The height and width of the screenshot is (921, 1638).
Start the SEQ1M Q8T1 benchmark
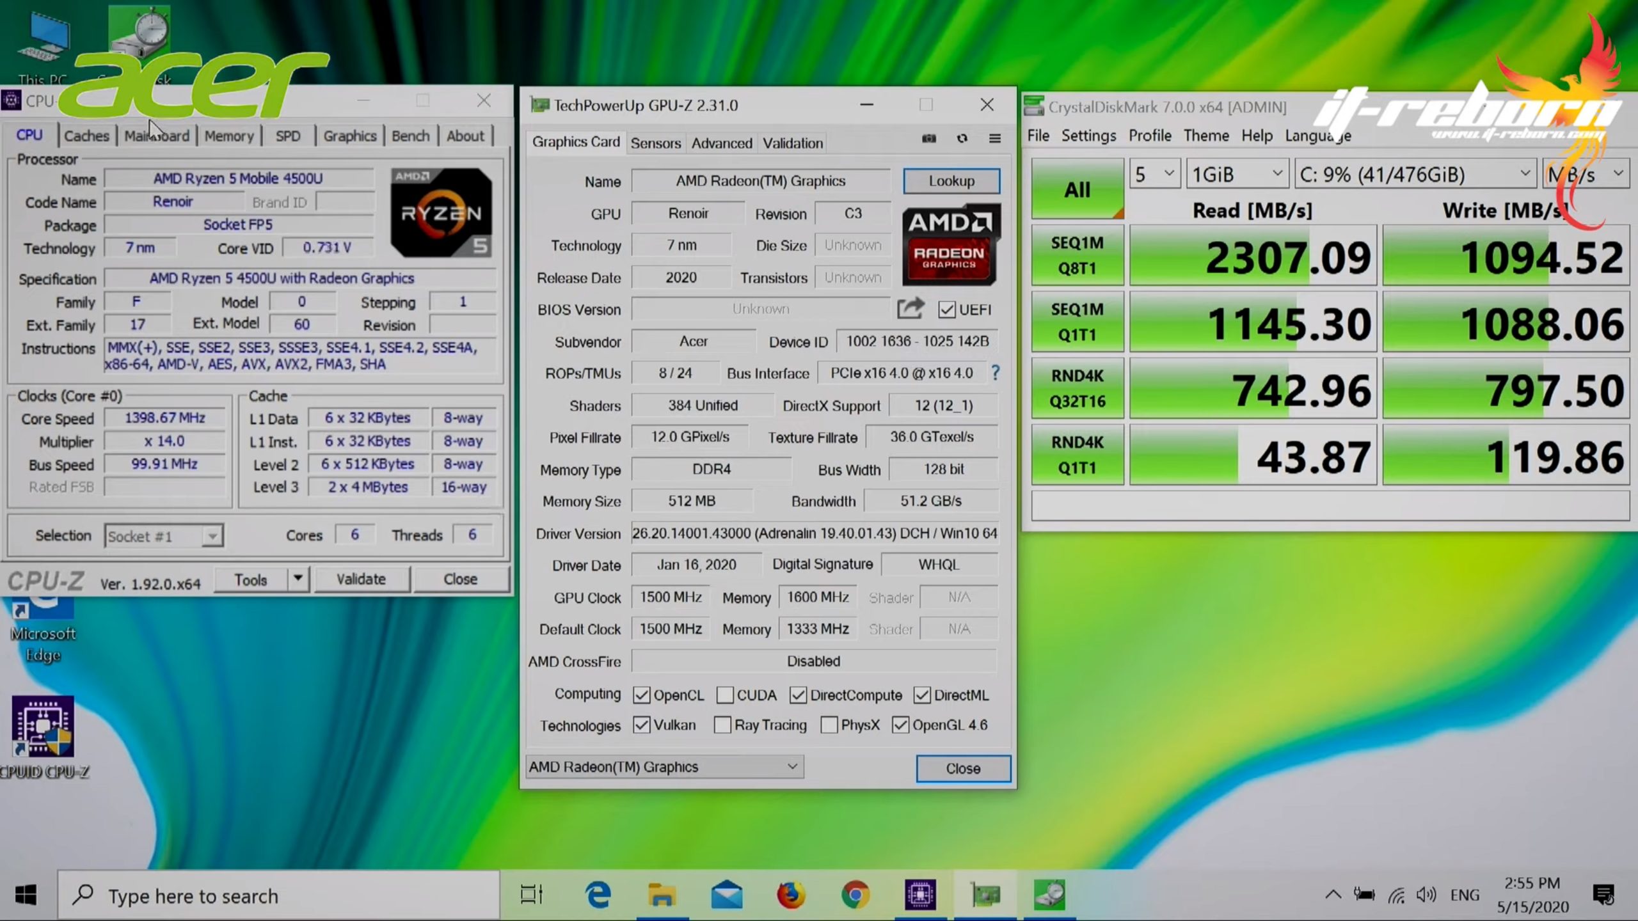pyautogui.click(x=1077, y=255)
